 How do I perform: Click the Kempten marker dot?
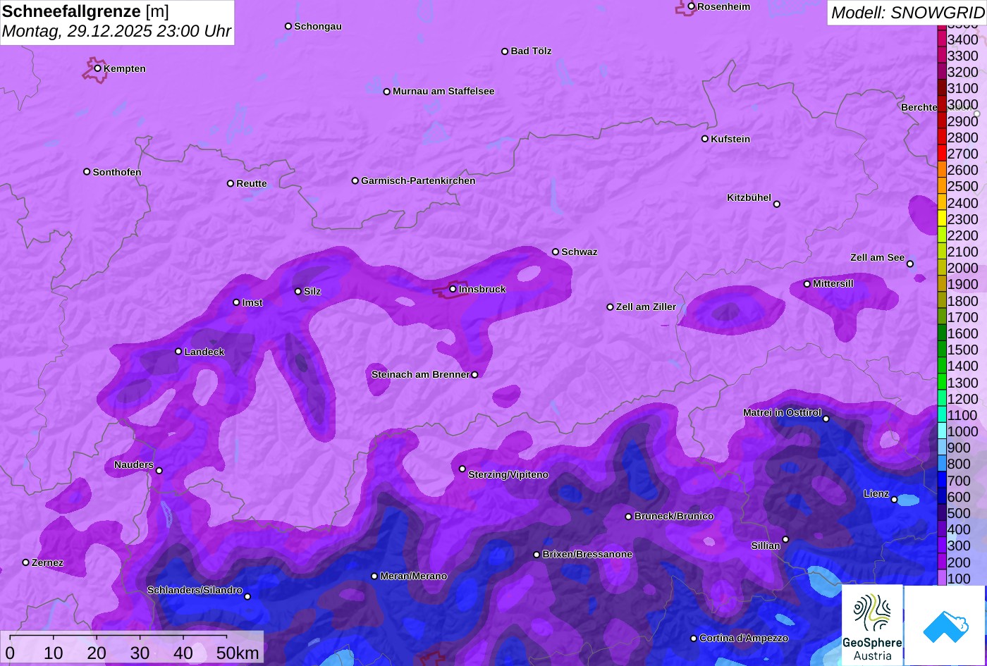pos(98,68)
